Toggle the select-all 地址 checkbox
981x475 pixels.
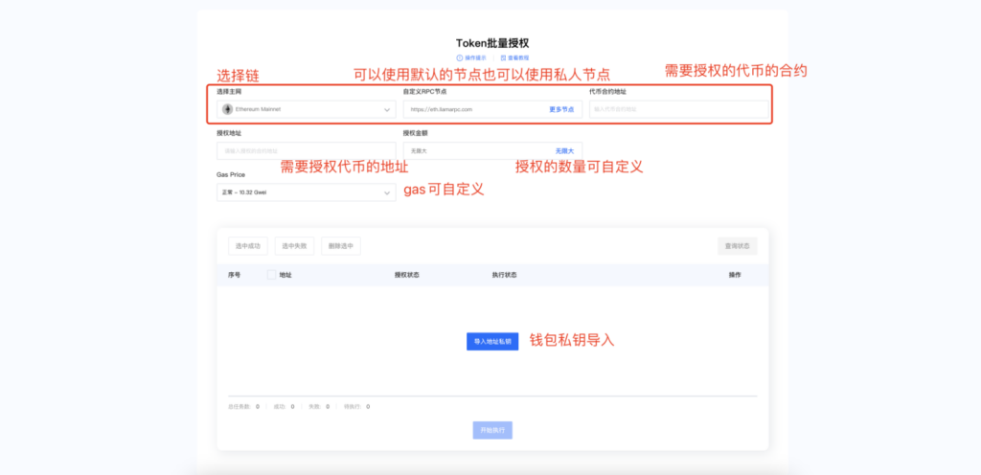[271, 275]
